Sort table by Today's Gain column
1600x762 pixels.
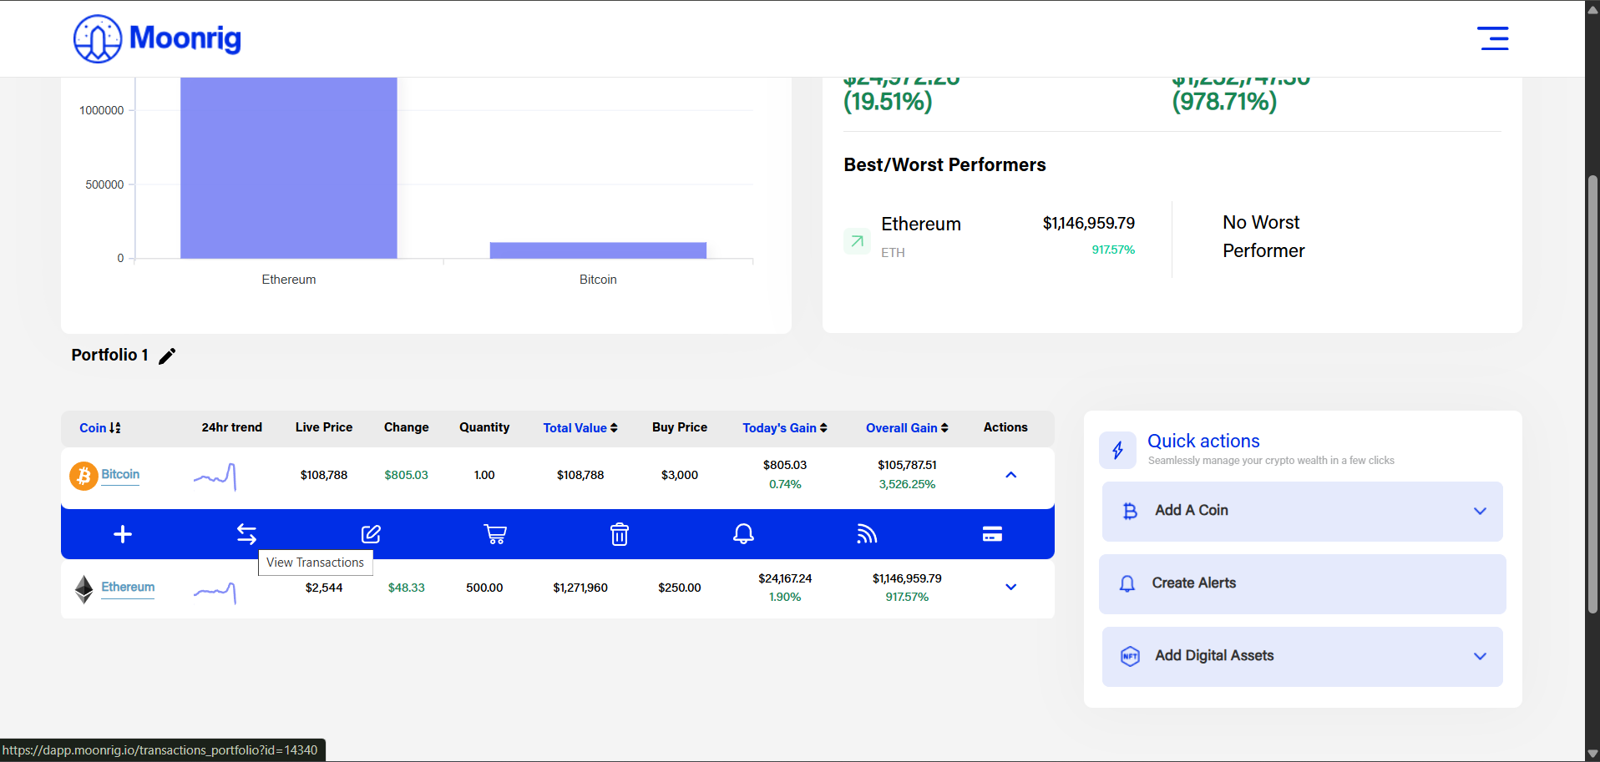[785, 427]
